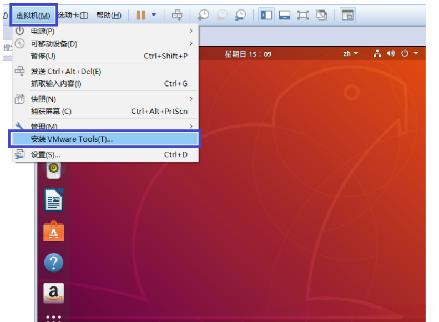Click the send Ctrl+Alt+Del toolbar icon

pos(177,15)
